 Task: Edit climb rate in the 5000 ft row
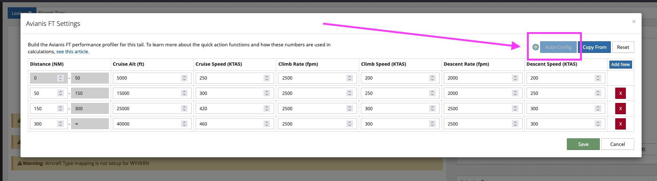[x=317, y=78]
